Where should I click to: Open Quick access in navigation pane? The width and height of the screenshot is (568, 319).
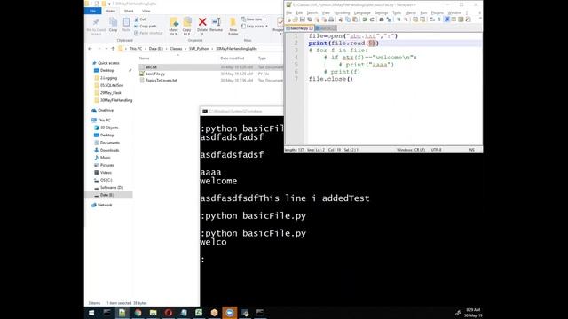108,63
